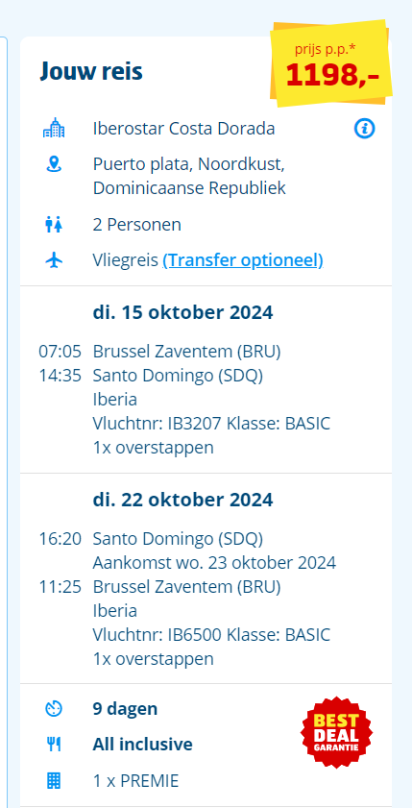
Task: Open the Transfer optioneel link
Action: 243,260
